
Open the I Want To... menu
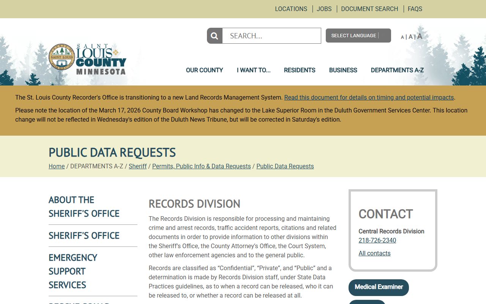coord(254,70)
